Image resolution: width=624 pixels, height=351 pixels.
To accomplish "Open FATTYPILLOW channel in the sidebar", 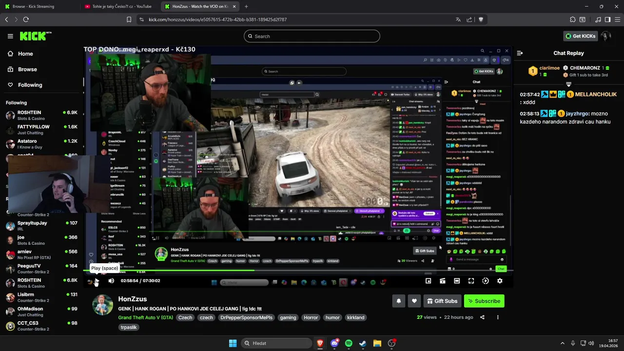I will point(41,129).
